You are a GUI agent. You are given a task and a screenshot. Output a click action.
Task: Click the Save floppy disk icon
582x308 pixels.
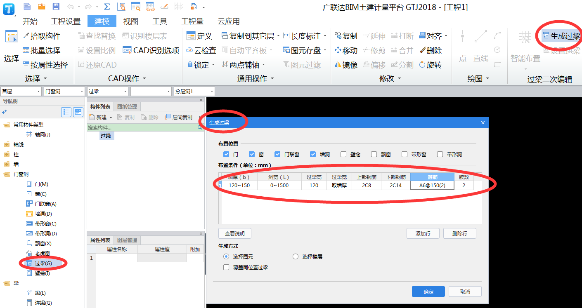(56, 7)
